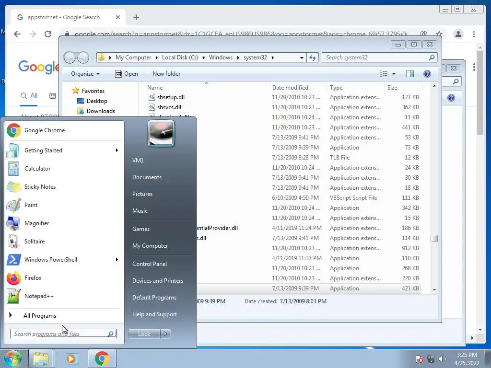Toggle the preview pane icon

tap(410, 74)
